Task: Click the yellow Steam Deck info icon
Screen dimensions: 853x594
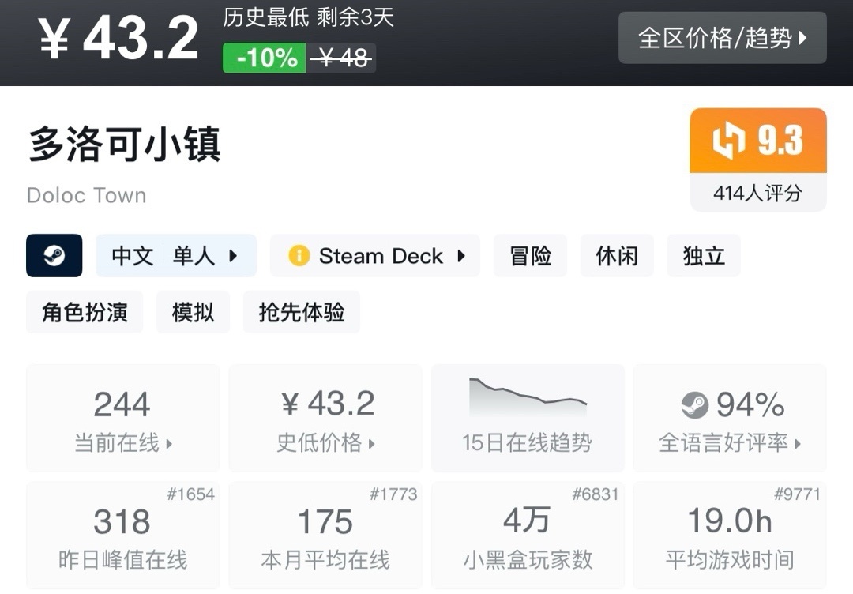Action: (299, 256)
